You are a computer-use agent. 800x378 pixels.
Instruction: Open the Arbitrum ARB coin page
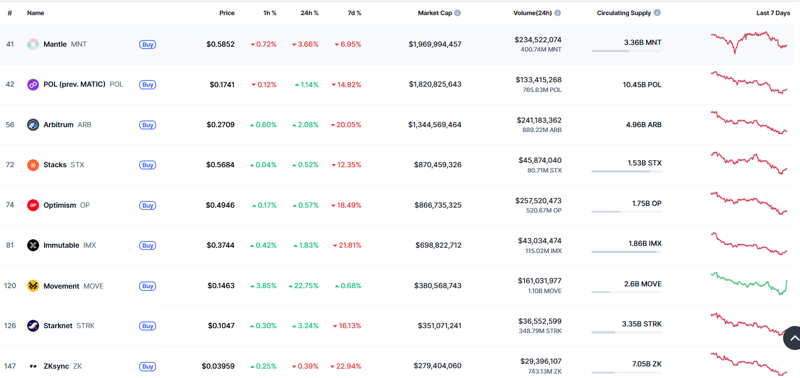click(x=67, y=125)
